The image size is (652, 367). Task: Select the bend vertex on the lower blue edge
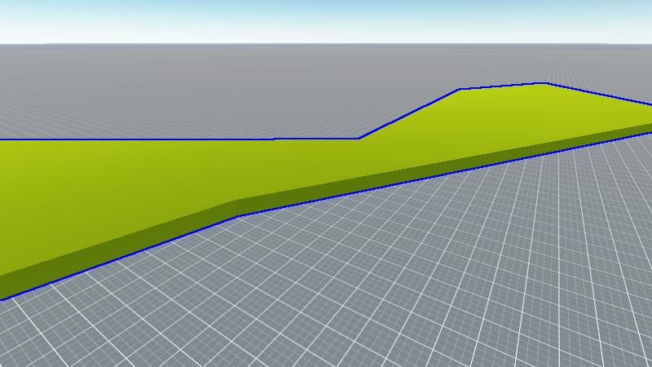click(x=238, y=216)
